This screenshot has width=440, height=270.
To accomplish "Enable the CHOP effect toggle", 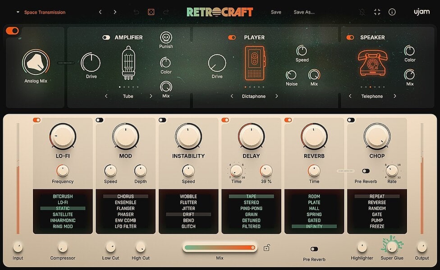I will point(351,120).
